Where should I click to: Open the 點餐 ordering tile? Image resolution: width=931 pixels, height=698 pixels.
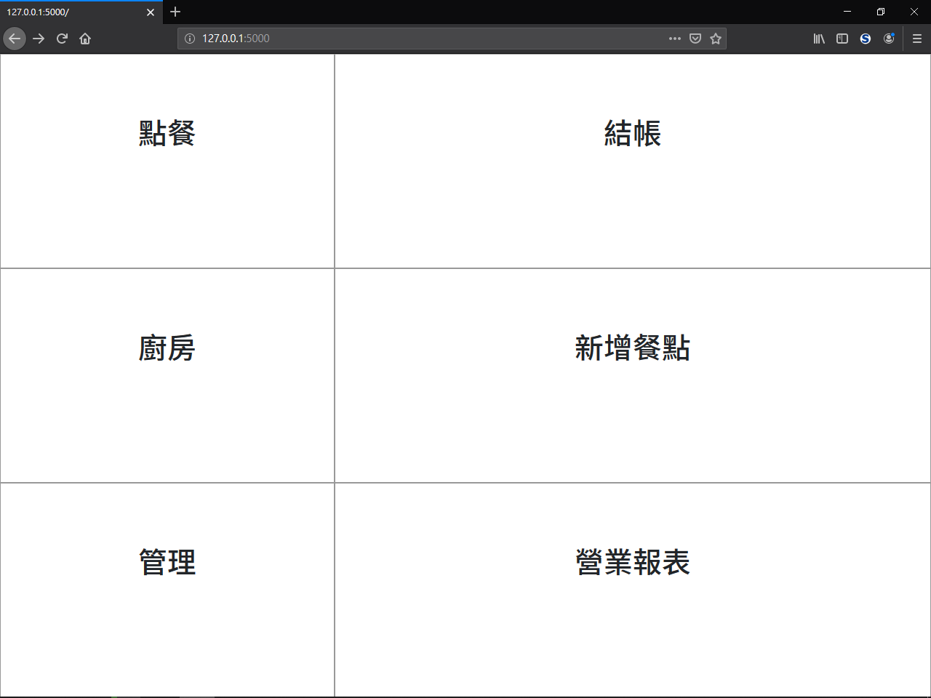(x=167, y=161)
